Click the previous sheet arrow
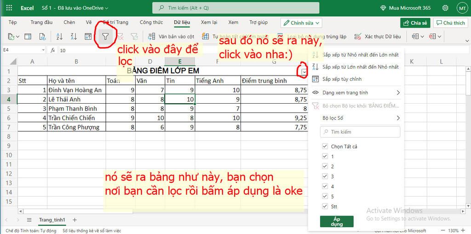 pos(7,220)
